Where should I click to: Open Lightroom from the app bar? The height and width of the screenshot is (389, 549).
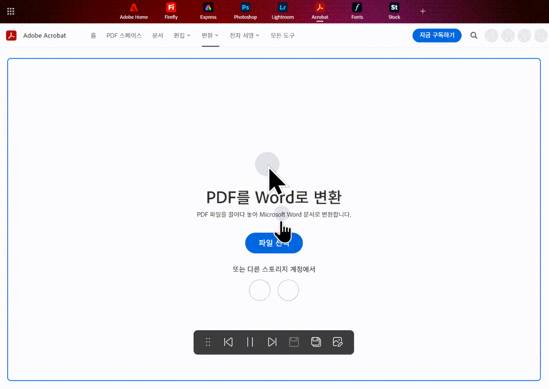[x=283, y=12]
